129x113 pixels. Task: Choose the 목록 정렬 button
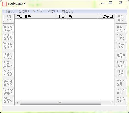click(x=121, y=46)
